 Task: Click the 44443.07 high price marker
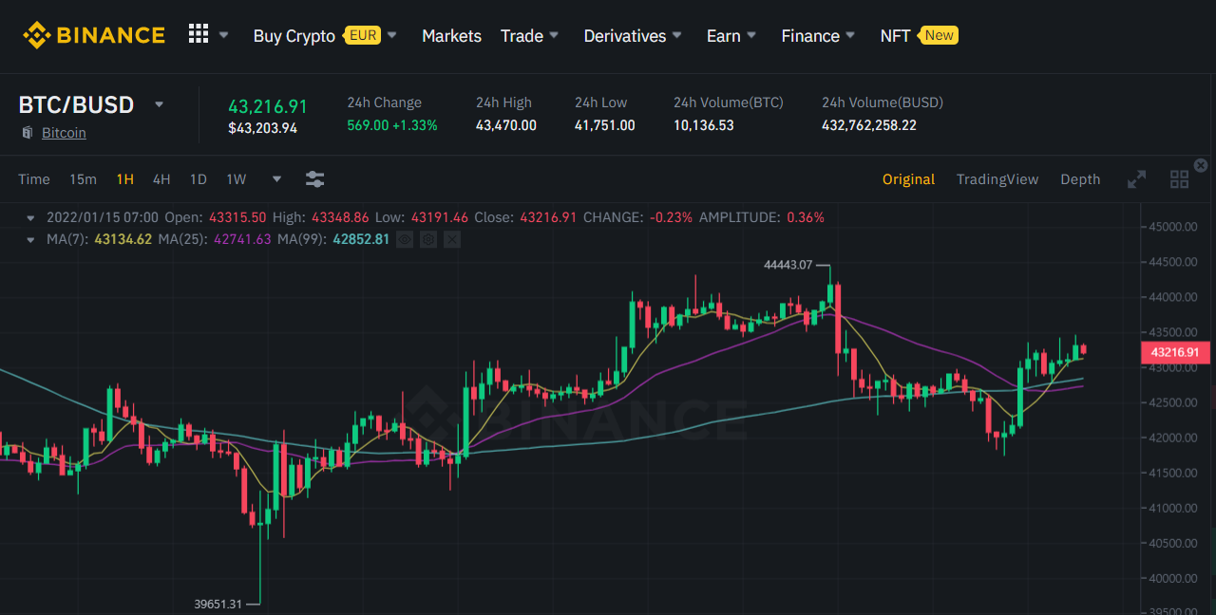(788, 265)
